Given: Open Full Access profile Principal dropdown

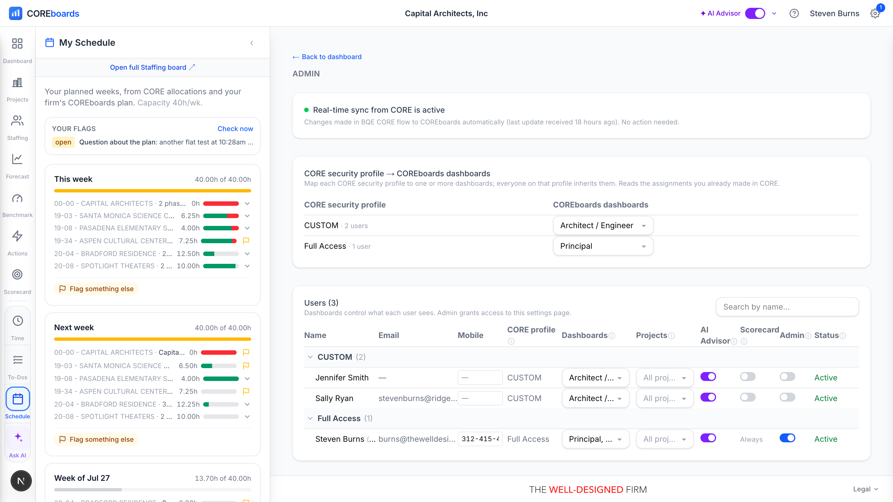Looking at the screenshot, I should [603, 246].
